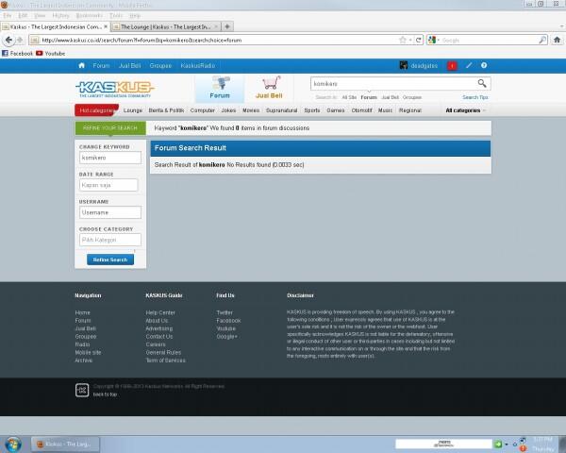Click the deadgates user avatar

(x=404, y=65)
